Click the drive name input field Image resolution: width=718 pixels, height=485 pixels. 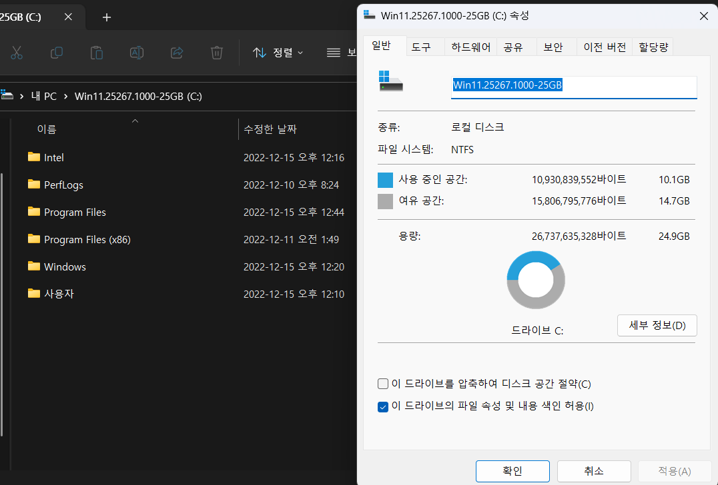click(574, 87)
